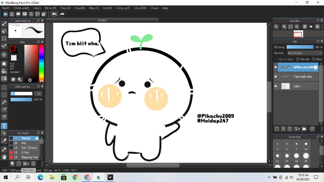
Task: Open the @Pikachu2009 layer settings gear
Action: click(315, 67)
